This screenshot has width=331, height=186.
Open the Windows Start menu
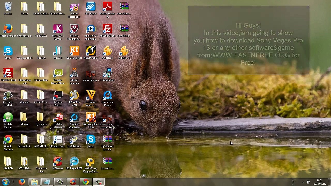pos(5,182)
